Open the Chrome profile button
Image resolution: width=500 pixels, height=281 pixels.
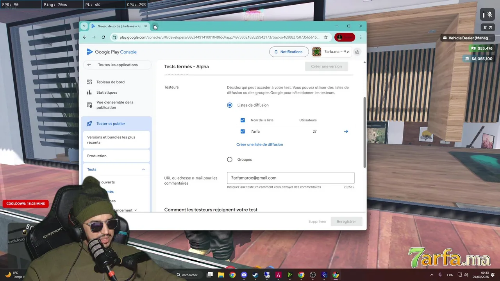[345, 37]
